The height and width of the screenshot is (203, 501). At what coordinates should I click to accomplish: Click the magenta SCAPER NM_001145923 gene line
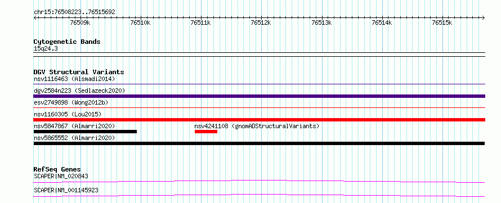tap(259, 195)
